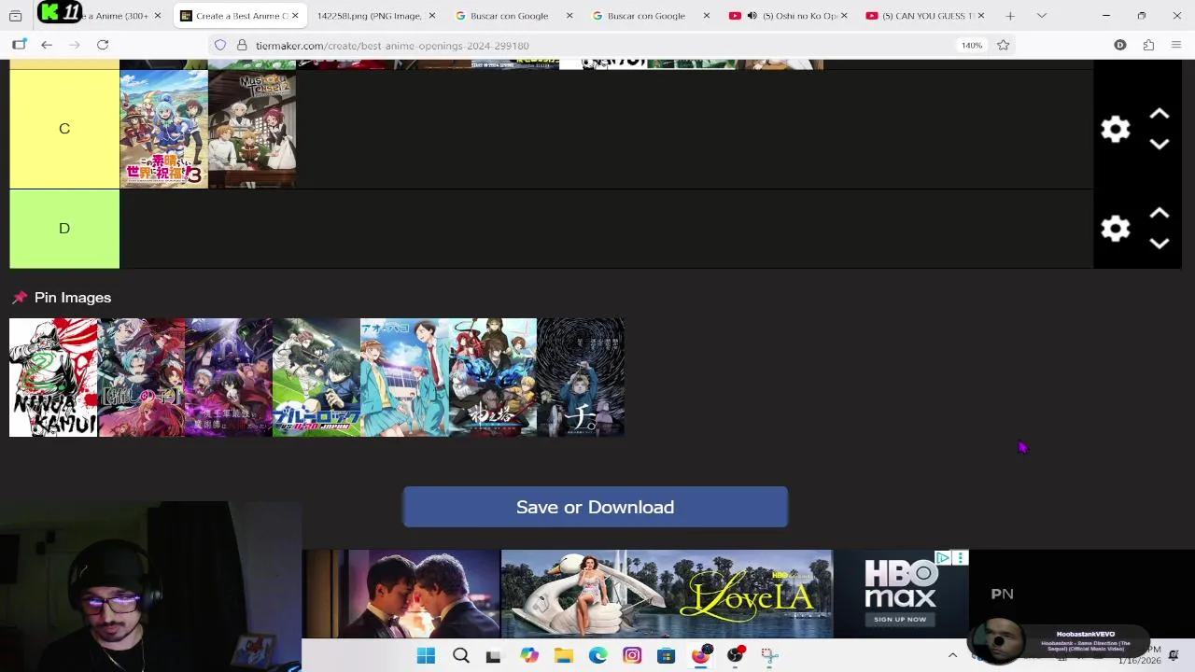The height and width of the screenshot is (672, 1195).
Task: Open Microsoft Store from taskbar
Action: [x=666, y=655]
